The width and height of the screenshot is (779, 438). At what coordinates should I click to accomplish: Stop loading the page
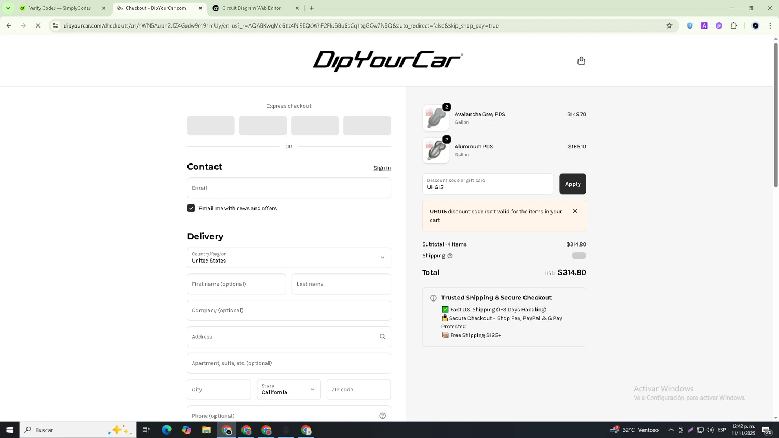pos(38,25)
